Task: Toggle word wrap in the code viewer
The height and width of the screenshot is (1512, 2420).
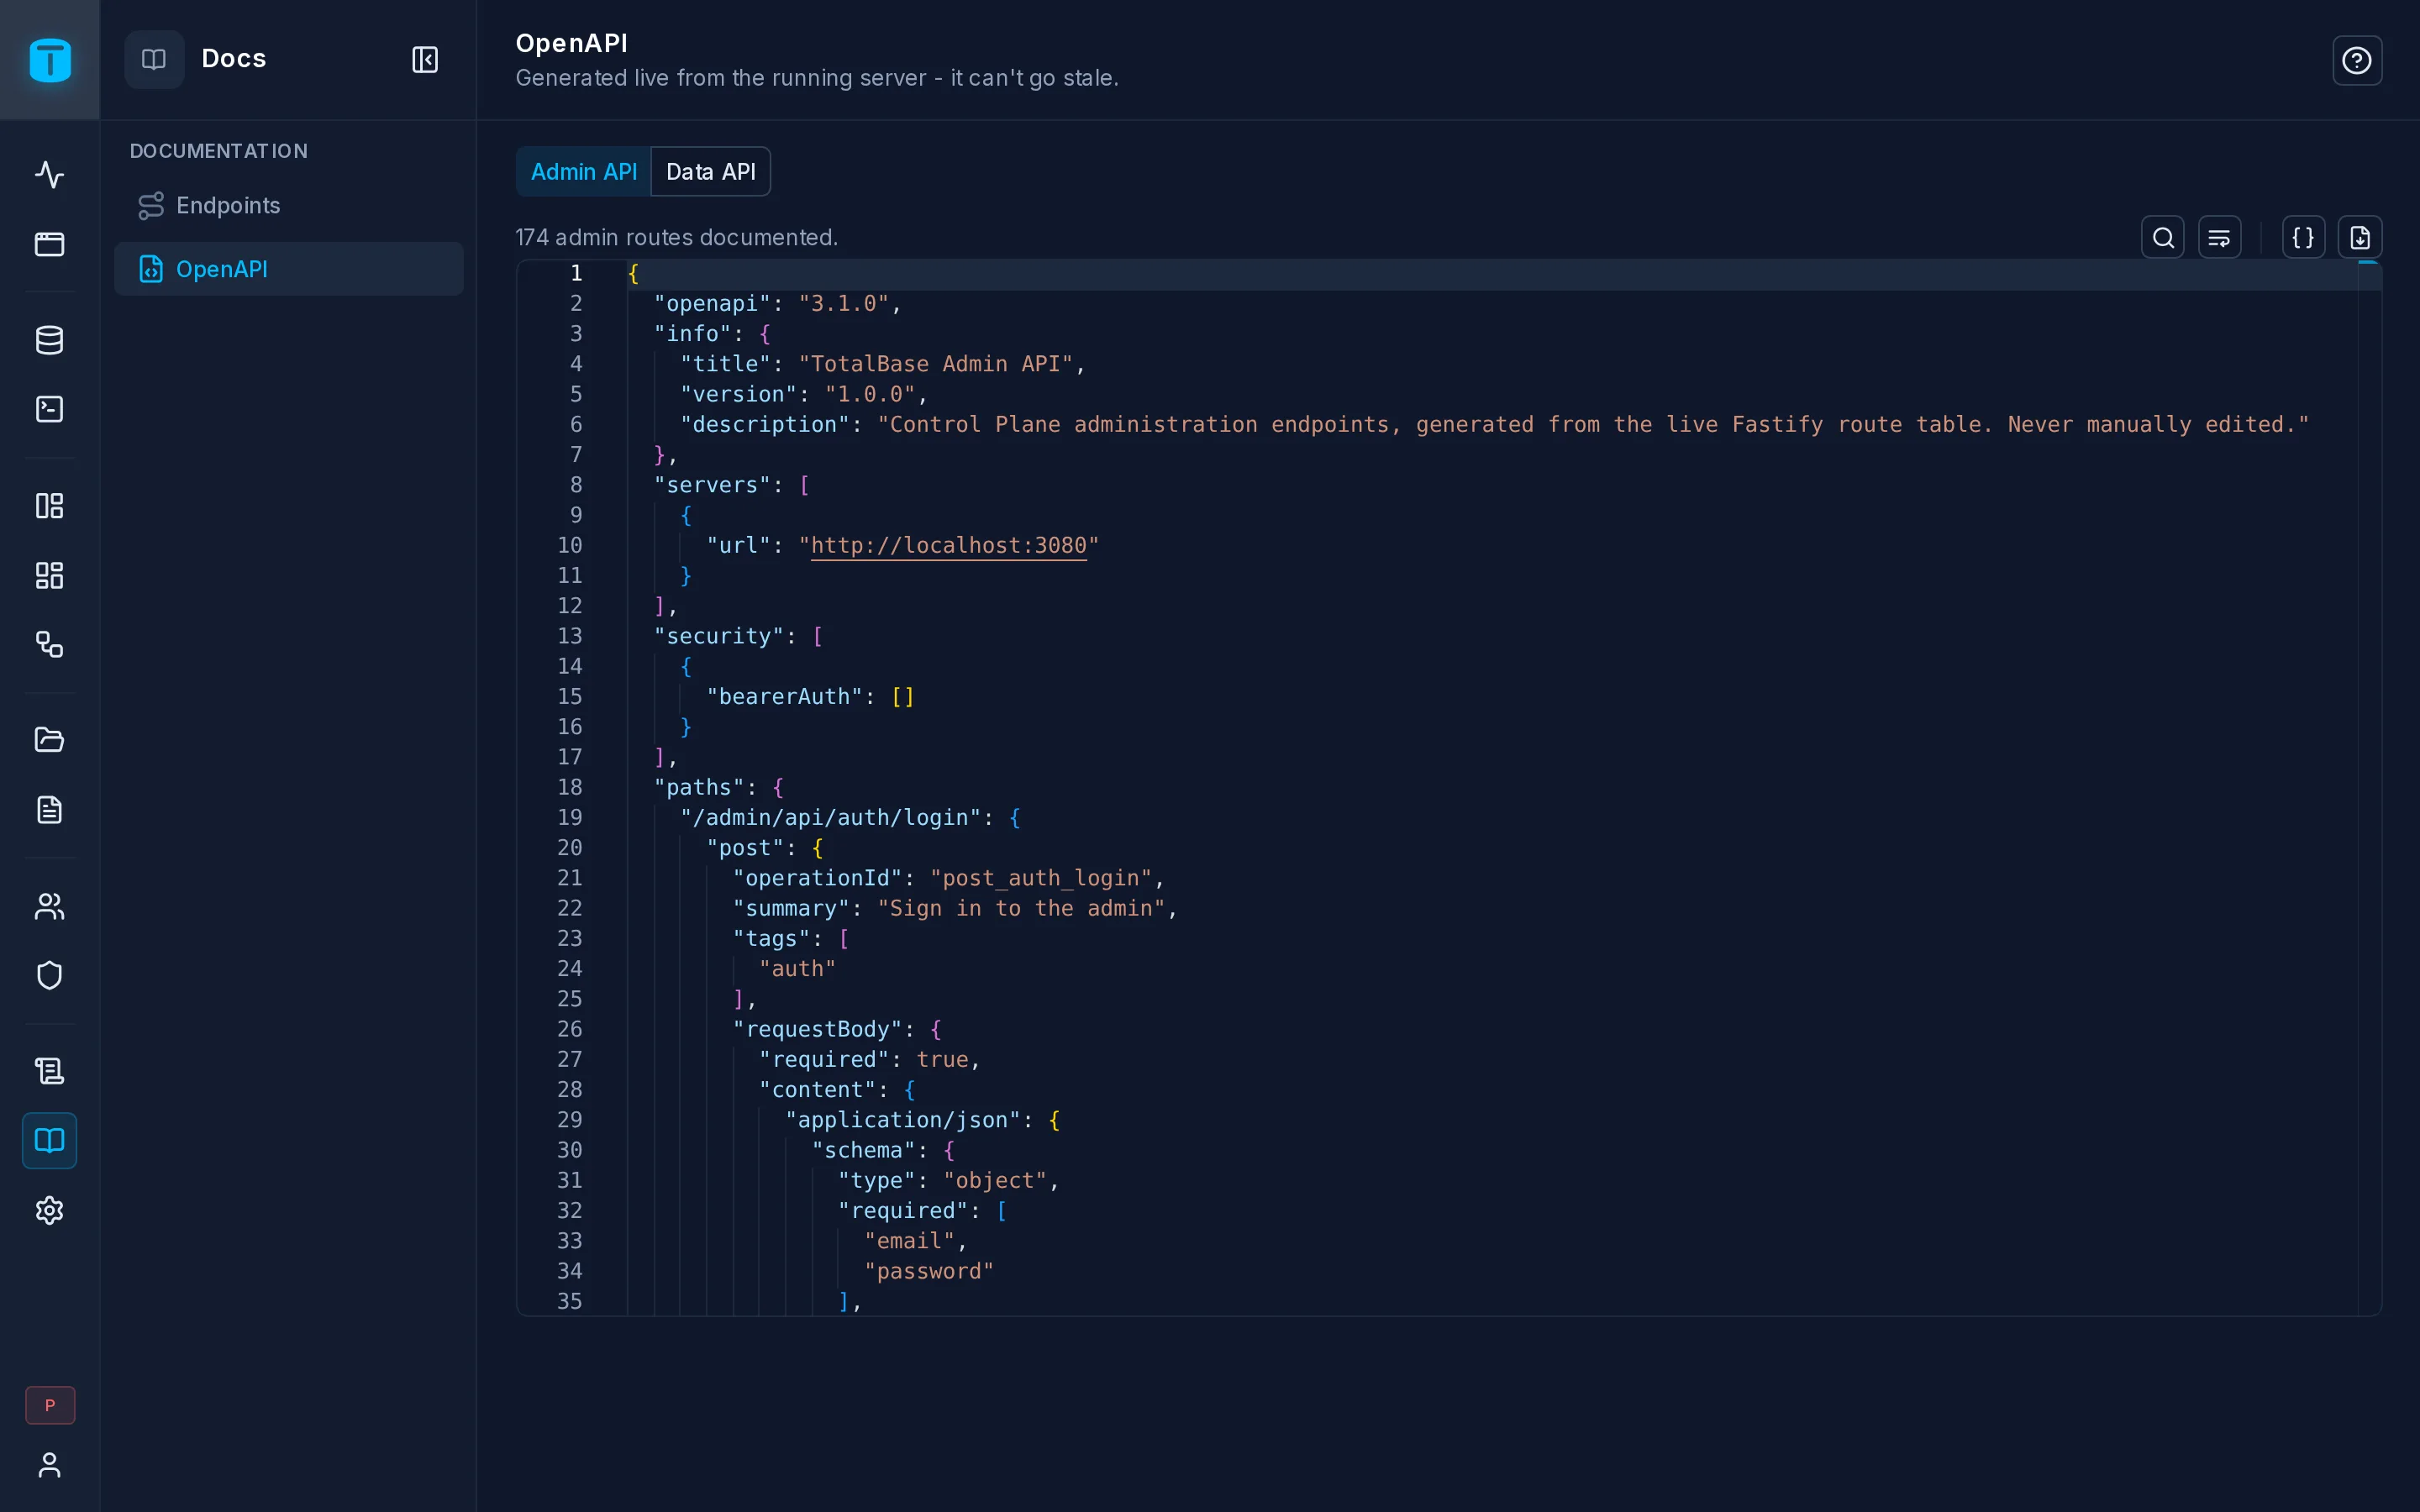Action: coord(2220,238)
